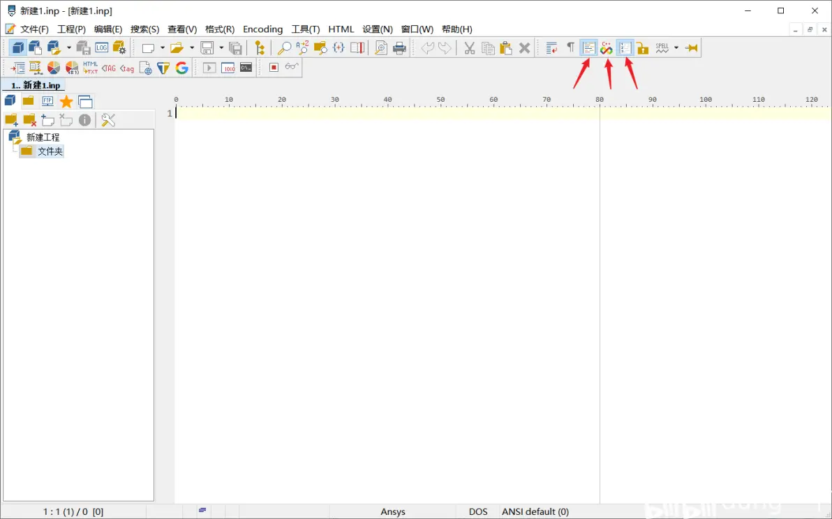Open the 设置(N) menu
Viewport: 832px width, 519px height.
coord(378,29)
